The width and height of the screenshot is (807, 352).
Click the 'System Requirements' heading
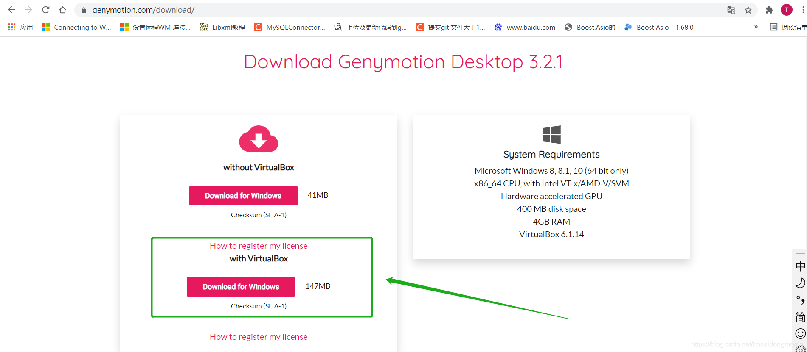[x=551, y=154]
